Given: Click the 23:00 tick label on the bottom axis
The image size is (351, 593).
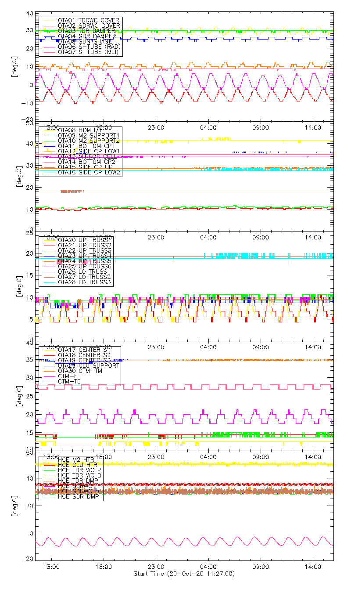Looking at the screenshot, I should point(155,567).
